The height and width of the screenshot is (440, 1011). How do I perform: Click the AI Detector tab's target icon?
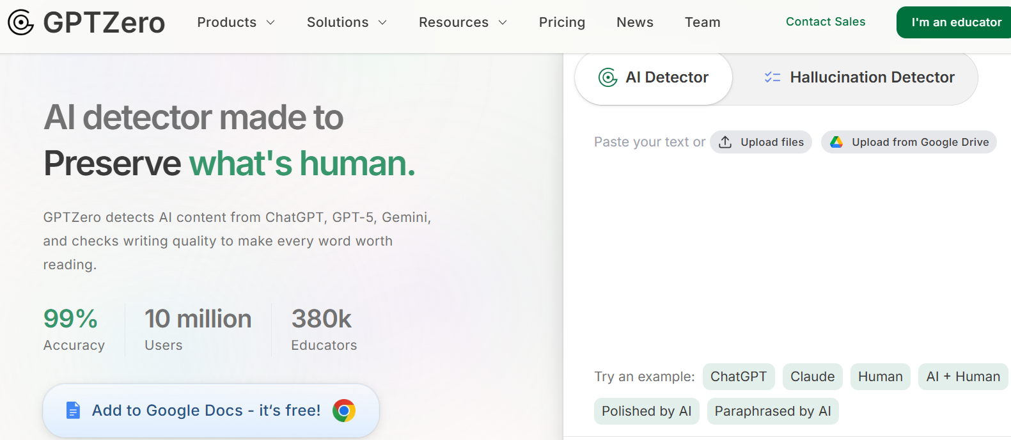[x=607, y=77]
